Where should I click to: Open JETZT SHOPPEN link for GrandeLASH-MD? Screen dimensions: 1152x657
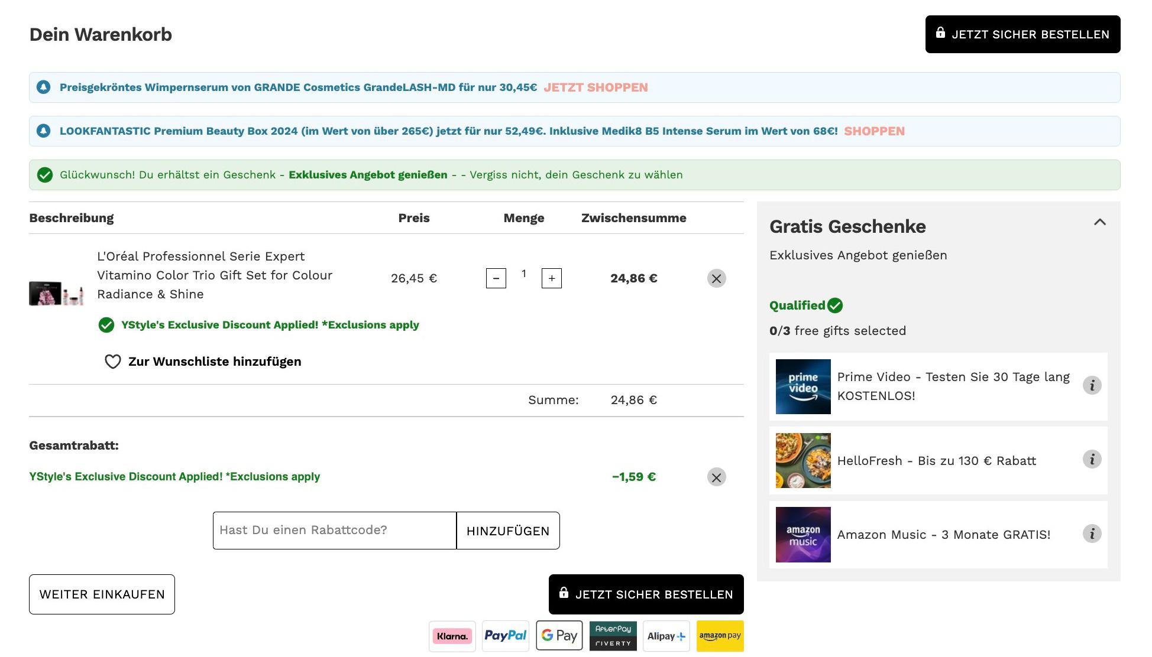(596, 87)
